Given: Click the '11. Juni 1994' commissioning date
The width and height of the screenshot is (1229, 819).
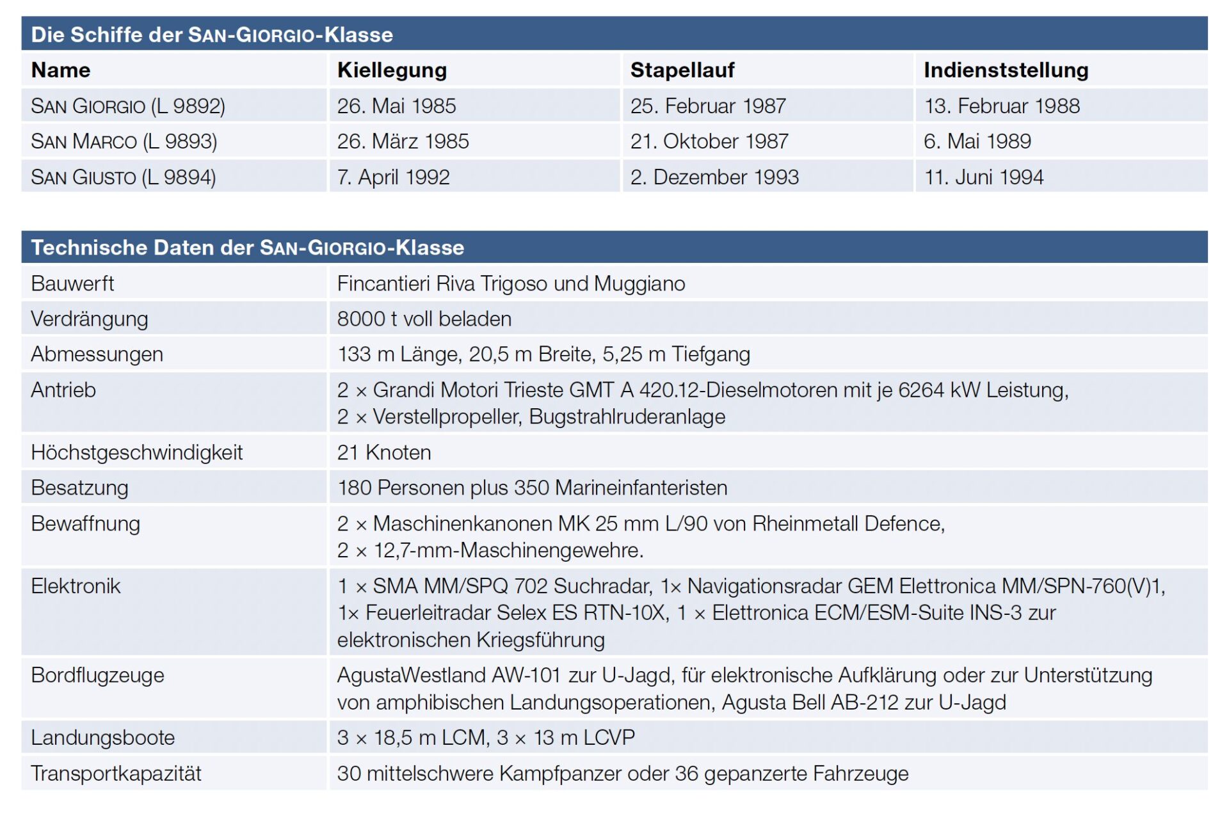Looking at the screenshot, I should pyautogui.click(x=983, y=177).
